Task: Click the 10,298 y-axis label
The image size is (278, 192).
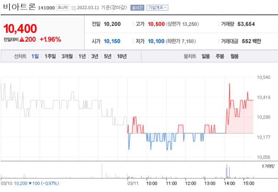Action: coord(263,117)
